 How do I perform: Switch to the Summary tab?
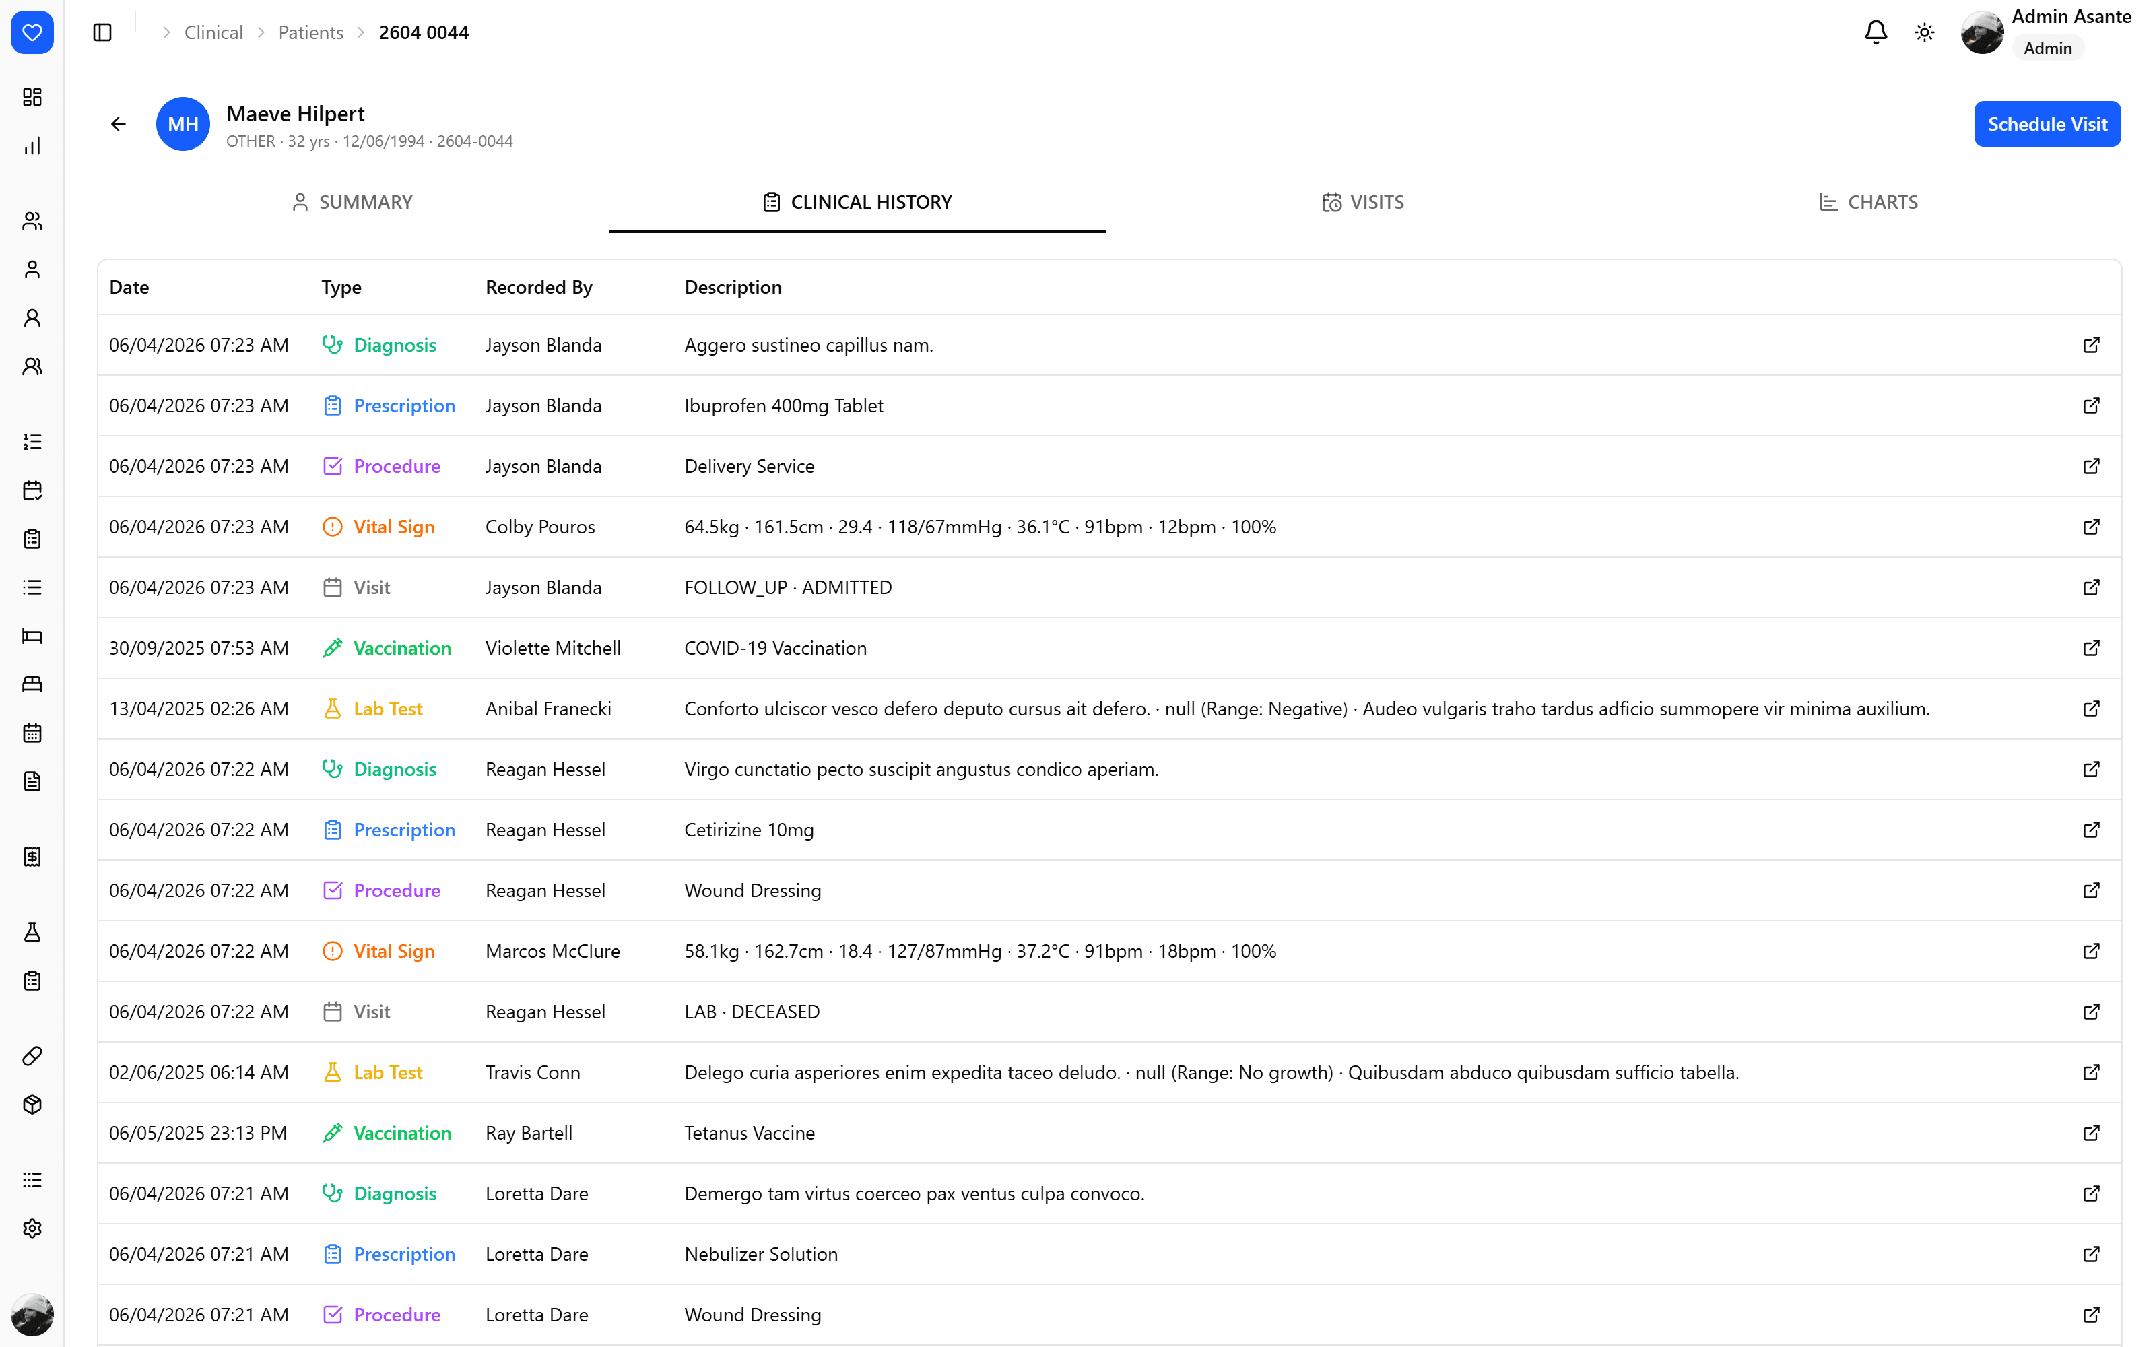(x=353, y=202)
